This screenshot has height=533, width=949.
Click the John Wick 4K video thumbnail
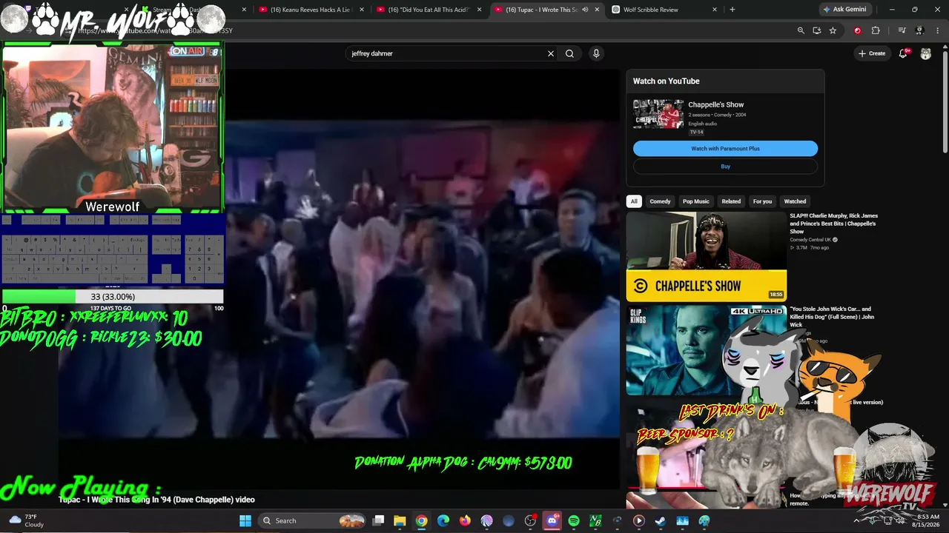[x=706, y=350]
